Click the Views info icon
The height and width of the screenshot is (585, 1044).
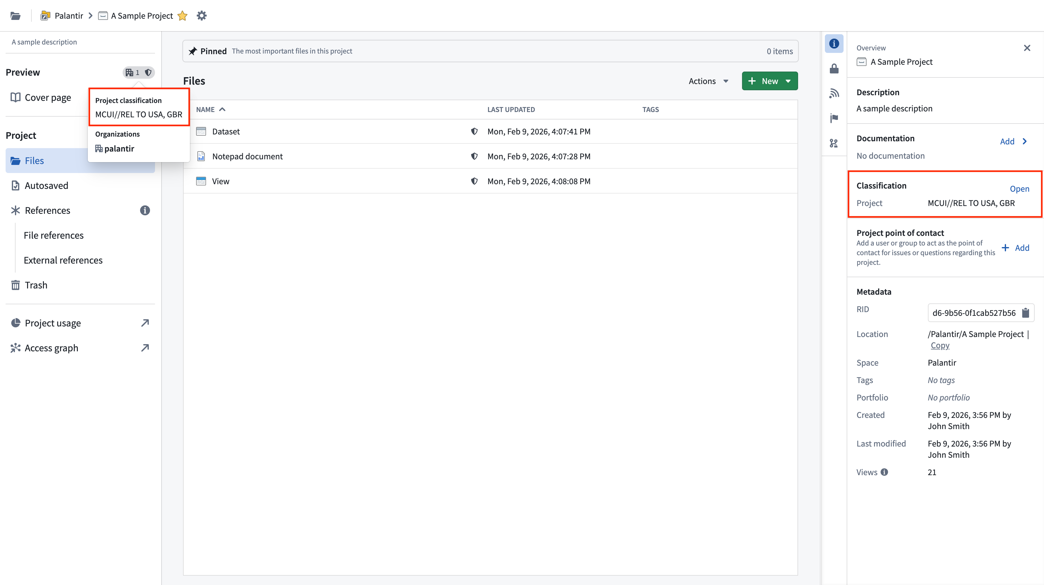[884, 472]
